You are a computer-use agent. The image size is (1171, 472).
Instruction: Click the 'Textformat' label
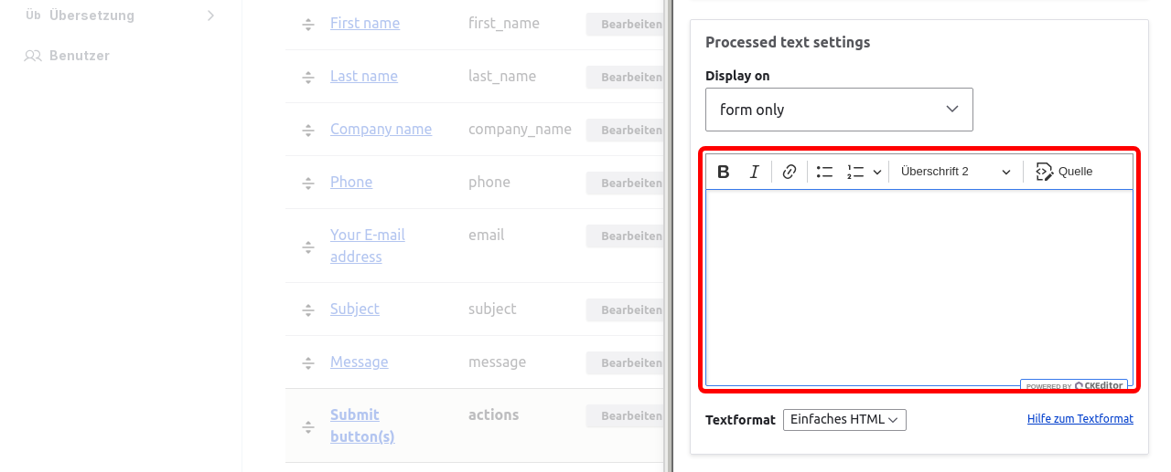pyautogui.click(x=740, y=420)
